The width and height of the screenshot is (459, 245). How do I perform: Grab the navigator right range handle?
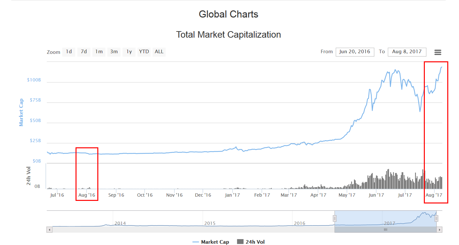point(437,219)
